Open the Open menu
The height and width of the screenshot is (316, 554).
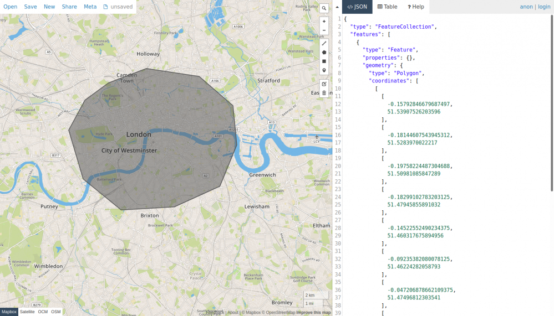(x=10, y=7)
